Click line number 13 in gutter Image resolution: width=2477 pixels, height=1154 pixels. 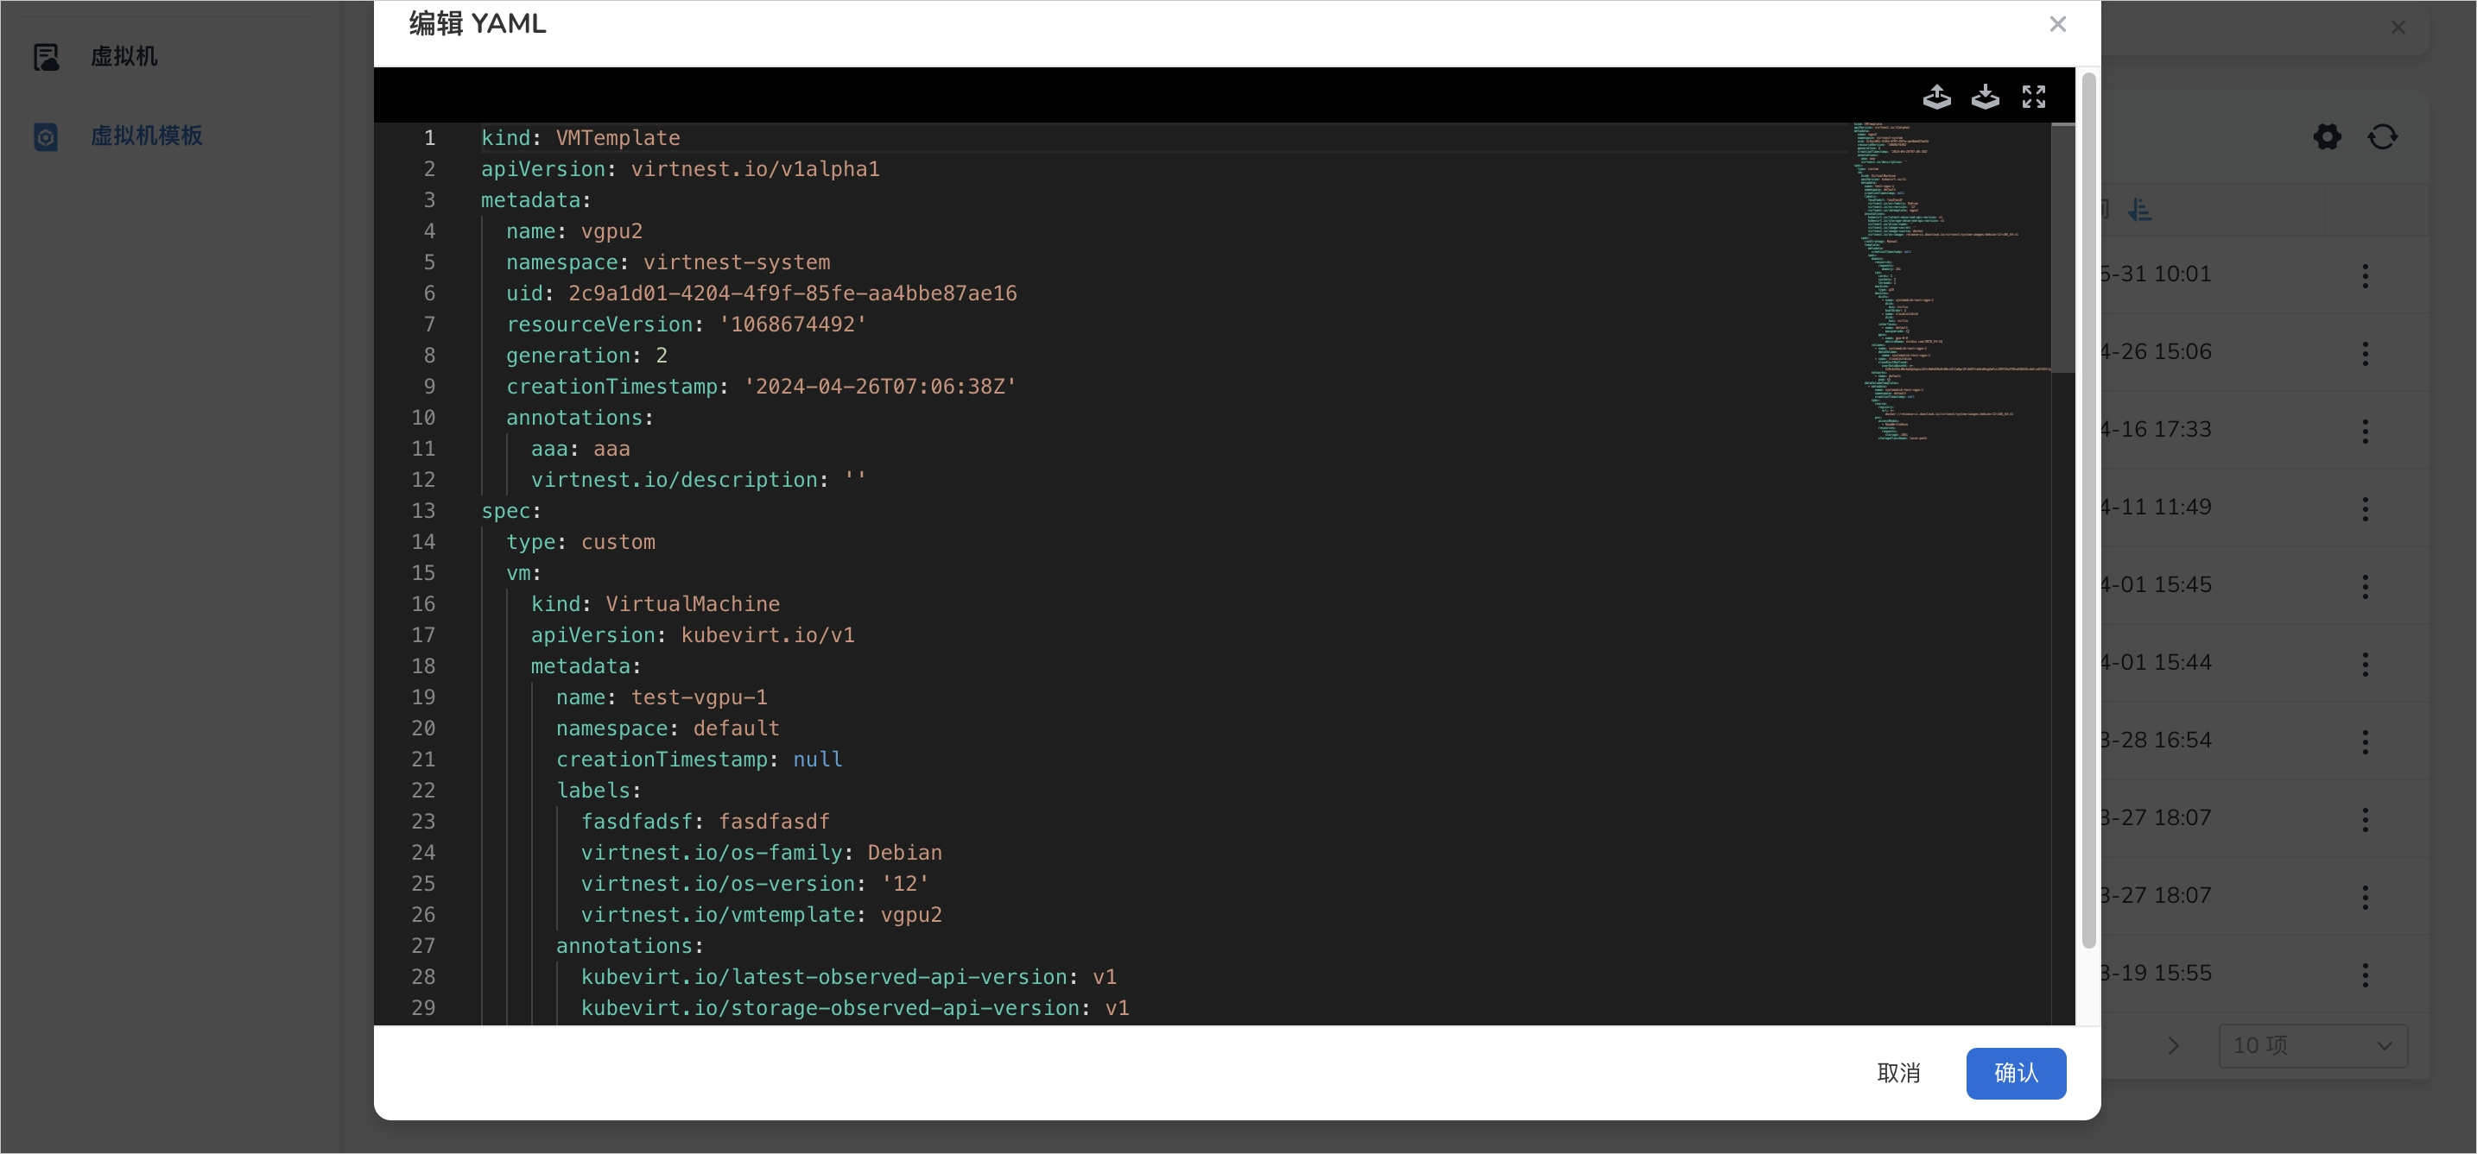pyautogui.click(x=423, y=510)
